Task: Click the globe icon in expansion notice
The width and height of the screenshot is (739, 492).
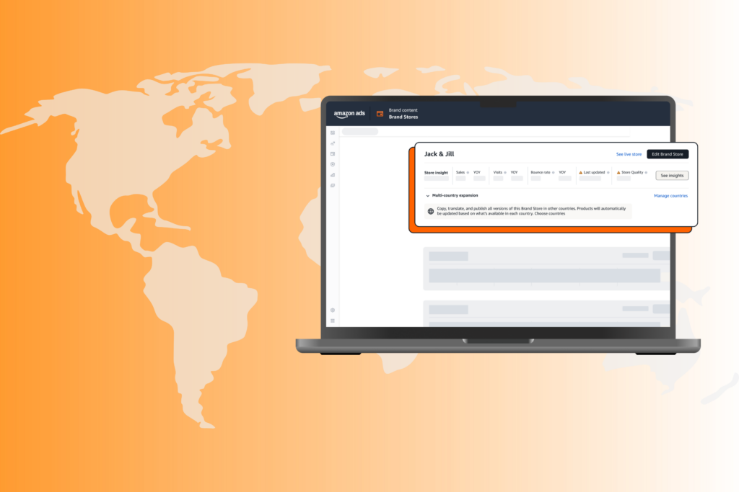Action: pyautogui.click(x=431, y=211)
